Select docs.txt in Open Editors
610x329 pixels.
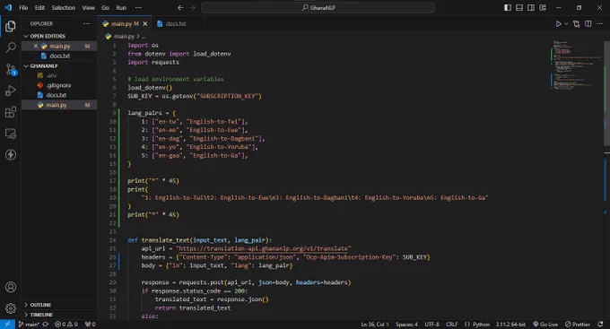click(59, 56)
